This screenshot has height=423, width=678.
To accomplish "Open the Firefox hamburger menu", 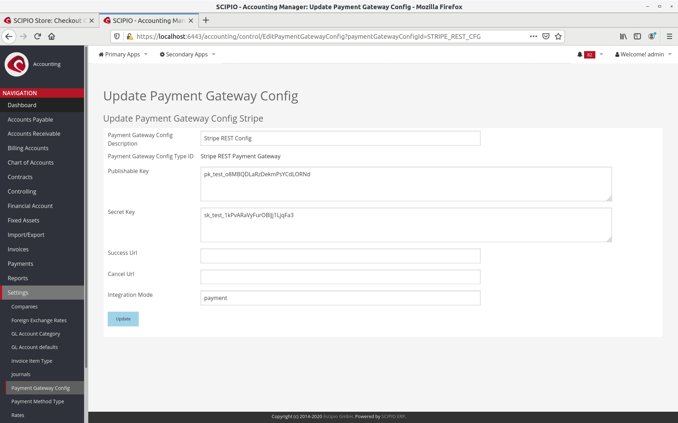I will [669, 36].
